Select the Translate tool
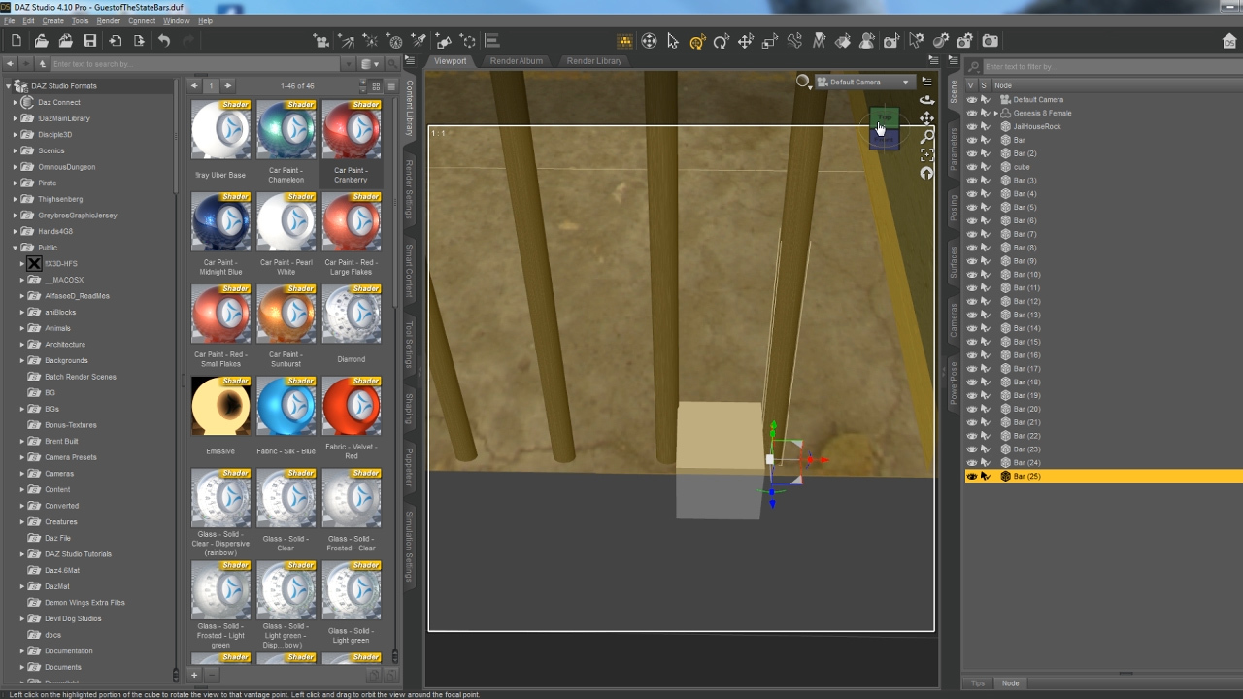Image resolution: width=1243 pixels, height=699 pixels. coord(745,41)
